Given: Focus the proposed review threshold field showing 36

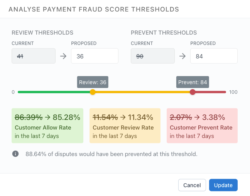Looking at the screenshot, I should coord(95,56).
